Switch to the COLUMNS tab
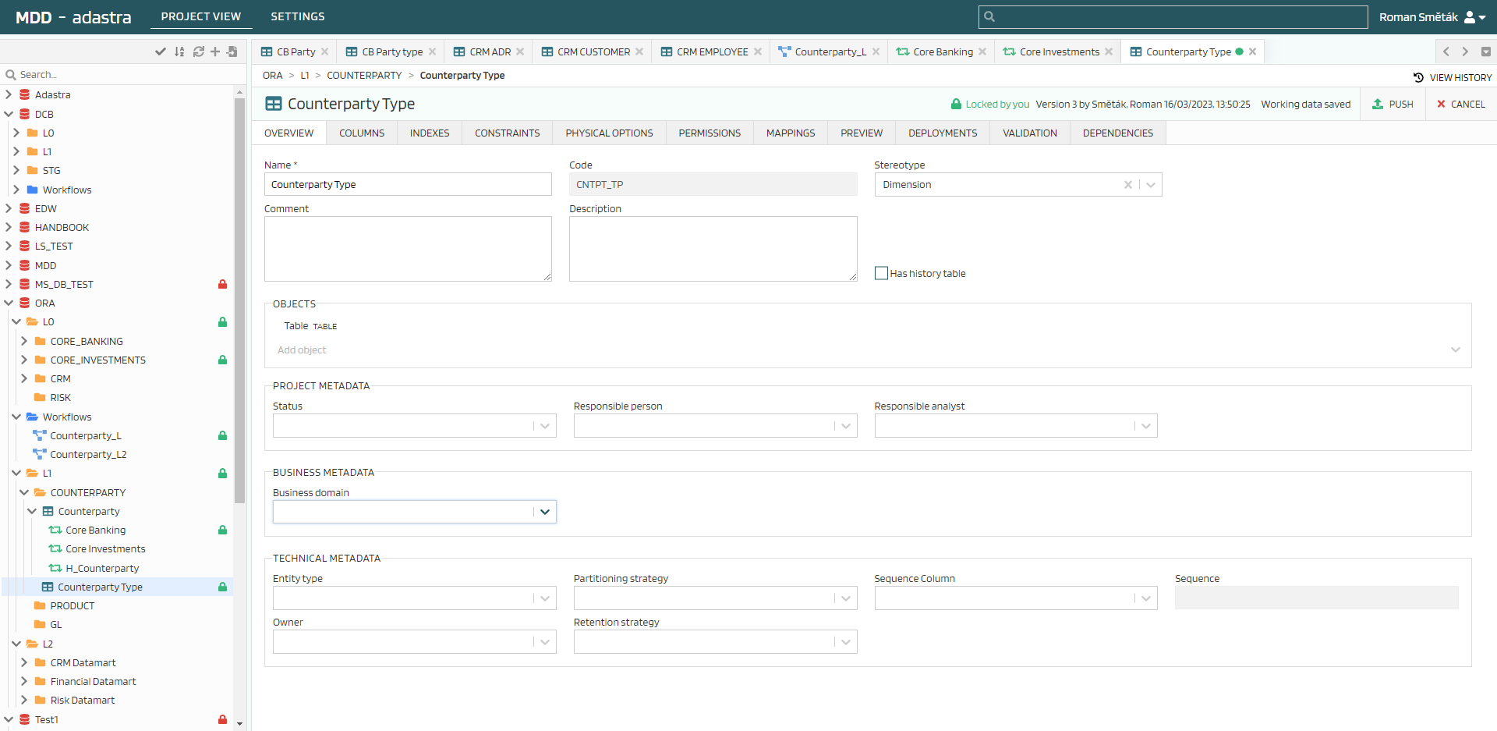Viewport: 1497px width, 731px height. point(362,133)
